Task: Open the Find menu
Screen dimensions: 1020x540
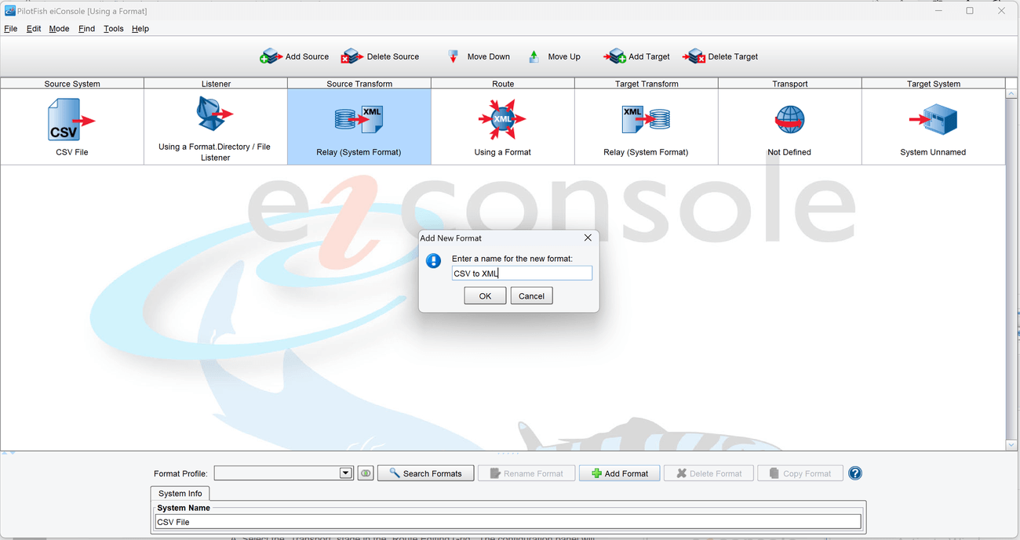Action: click(x=86, y=29)
